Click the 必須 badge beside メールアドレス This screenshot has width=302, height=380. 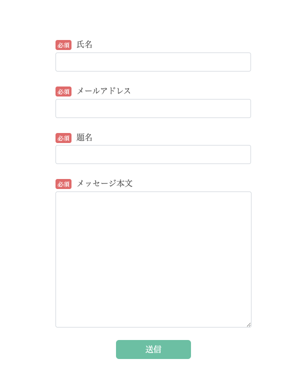coord(63,91)
